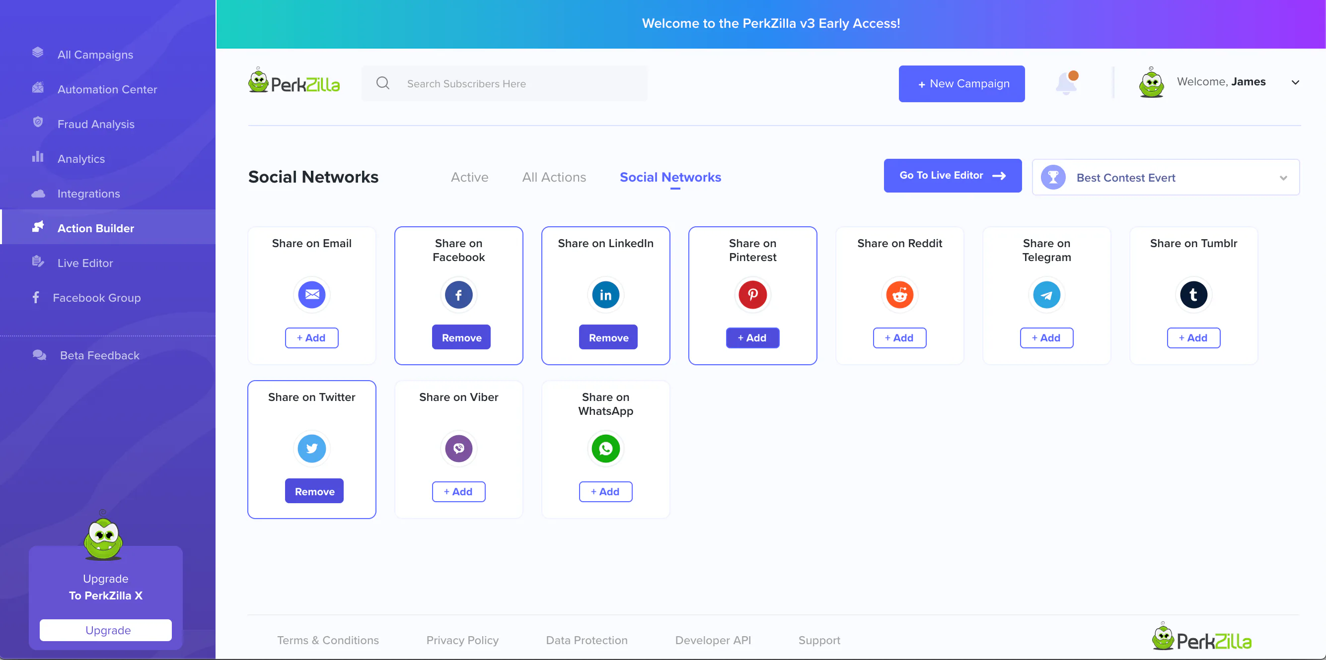Select the Social Networks tab
Image resolution: width=1326 pixels, height=660 pixels.
coord(669,177)
